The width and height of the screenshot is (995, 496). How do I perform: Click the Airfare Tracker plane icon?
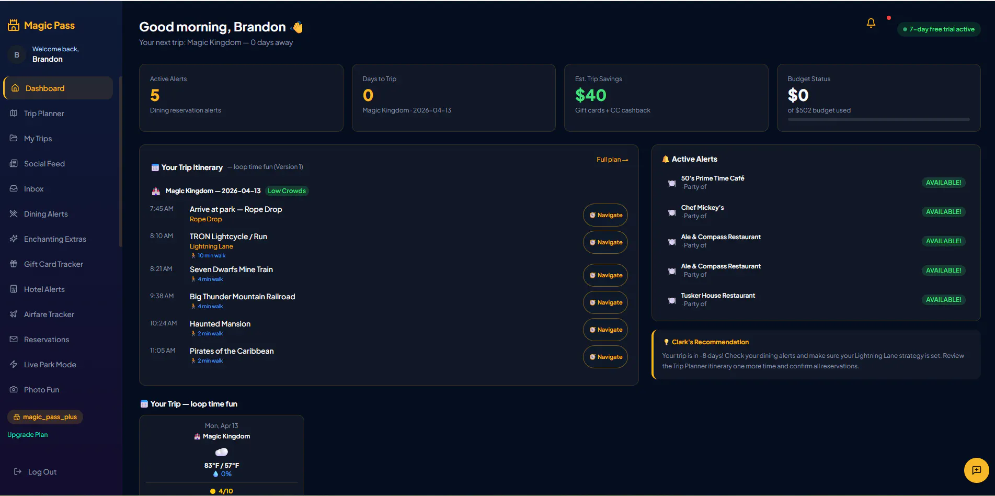click(x=14, y=314)
